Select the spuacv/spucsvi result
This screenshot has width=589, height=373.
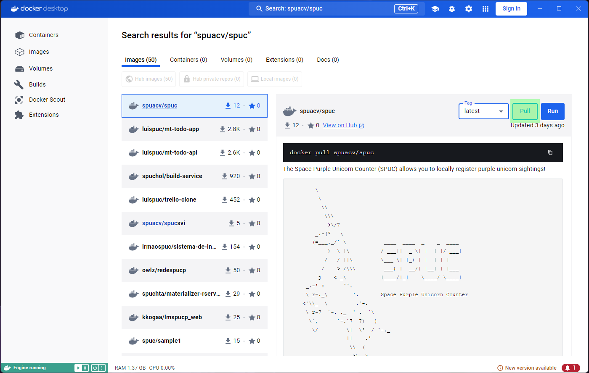point(194,223)
